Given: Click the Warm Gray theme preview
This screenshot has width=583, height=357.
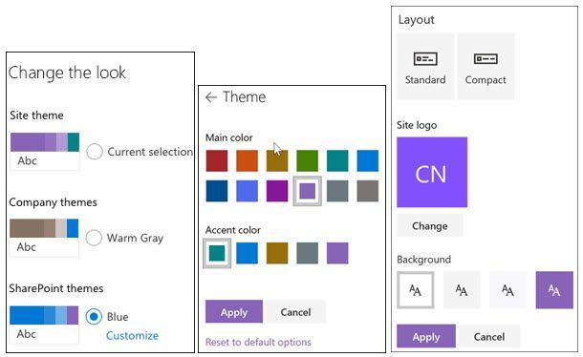Looking at the screenshot, I should click(x=44, y=237).
